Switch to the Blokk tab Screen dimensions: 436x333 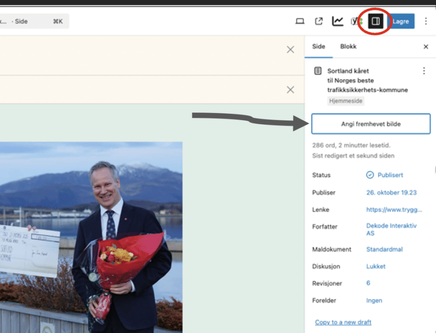[x=348, y=47]
